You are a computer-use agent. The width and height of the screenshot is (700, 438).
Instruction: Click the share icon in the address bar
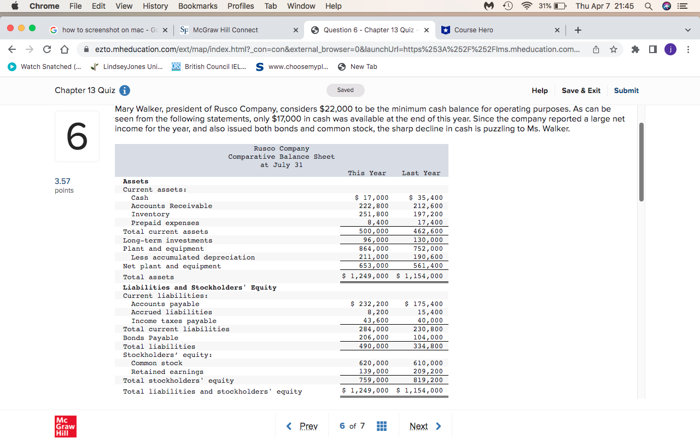tap(596, 49)
